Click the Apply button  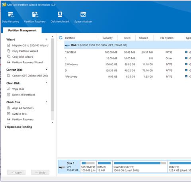pyautogui.click(x=16, y=172)
